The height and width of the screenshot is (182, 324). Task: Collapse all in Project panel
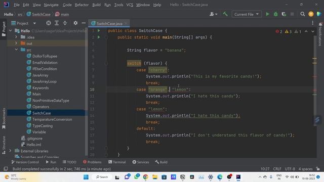(65, 23)
